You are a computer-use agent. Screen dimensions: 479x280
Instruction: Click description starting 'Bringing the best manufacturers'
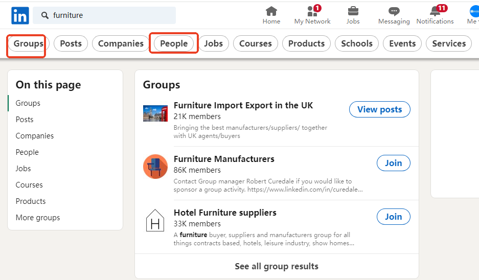[x=250, y=132]
